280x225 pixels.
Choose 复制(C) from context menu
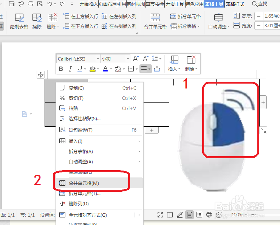pyautogui.click(x=99, y=88)
